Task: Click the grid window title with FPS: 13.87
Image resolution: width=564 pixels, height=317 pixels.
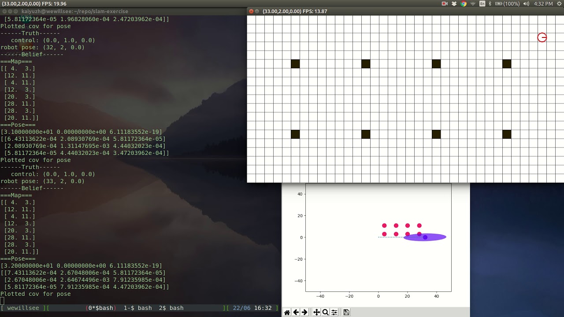Action: pyautogui.click(x=295, y=11)
